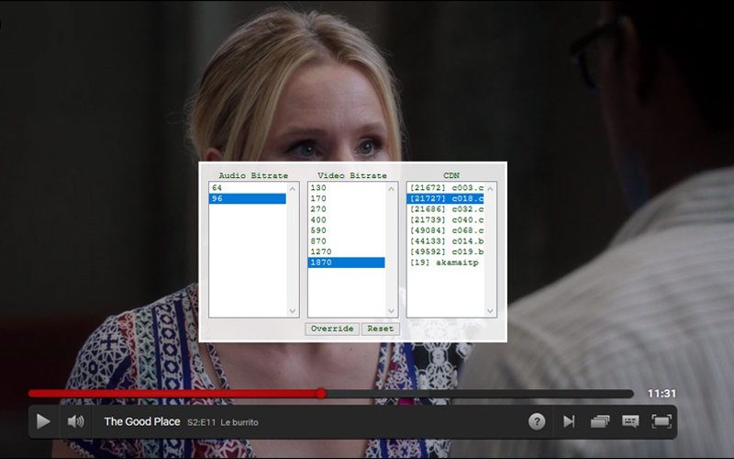Select CDN entry [21672] c003
Image resolution: width=734 pixels, height=459 pixels.
click(x=445, y=188)
